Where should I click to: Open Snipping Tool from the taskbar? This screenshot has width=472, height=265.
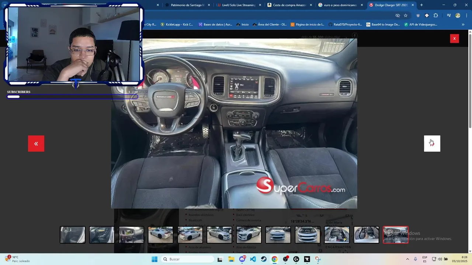pos(318,259)
